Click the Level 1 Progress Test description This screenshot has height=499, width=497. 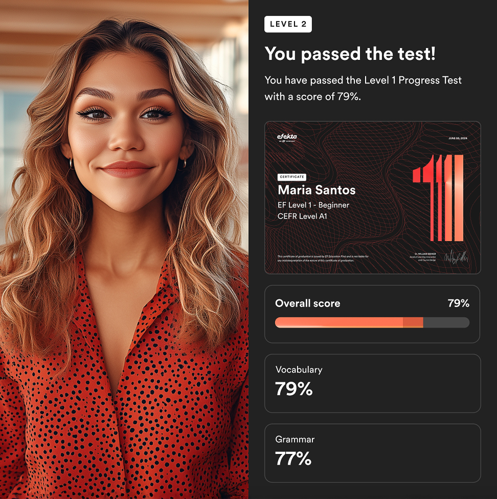pyautogui.click(x=363, y=88)
